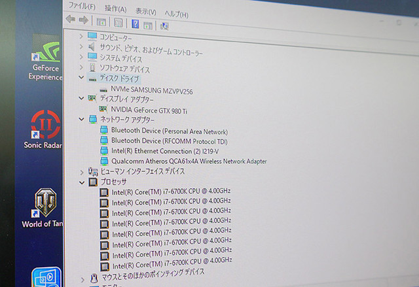The width and height of the screenshot is (419, 287).
Task: Select the last Intel Core i7-6700K processor entry
Action: (x=172, y=263)
